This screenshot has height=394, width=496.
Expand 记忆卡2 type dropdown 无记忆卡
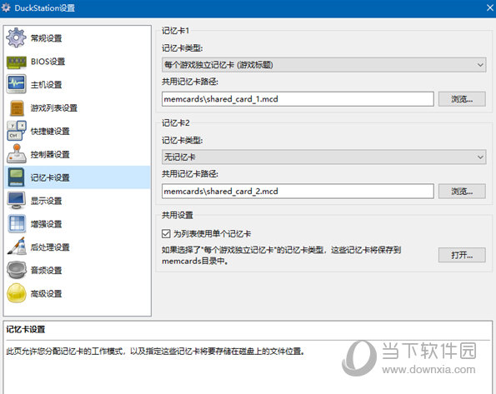point(324,157)
